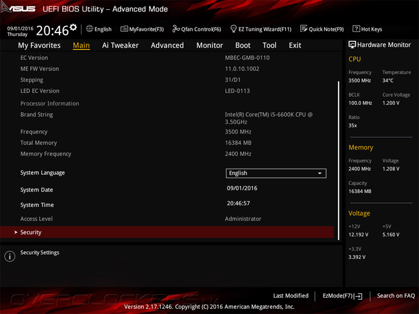This screenshot has width=419, height=314.
Task: Click the Stepping value 31/D1
Action: 233,80
